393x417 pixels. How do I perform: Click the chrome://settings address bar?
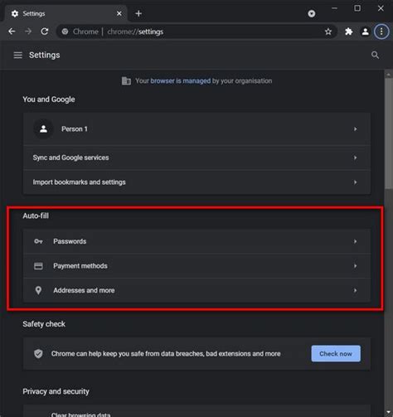coord(196,32)
